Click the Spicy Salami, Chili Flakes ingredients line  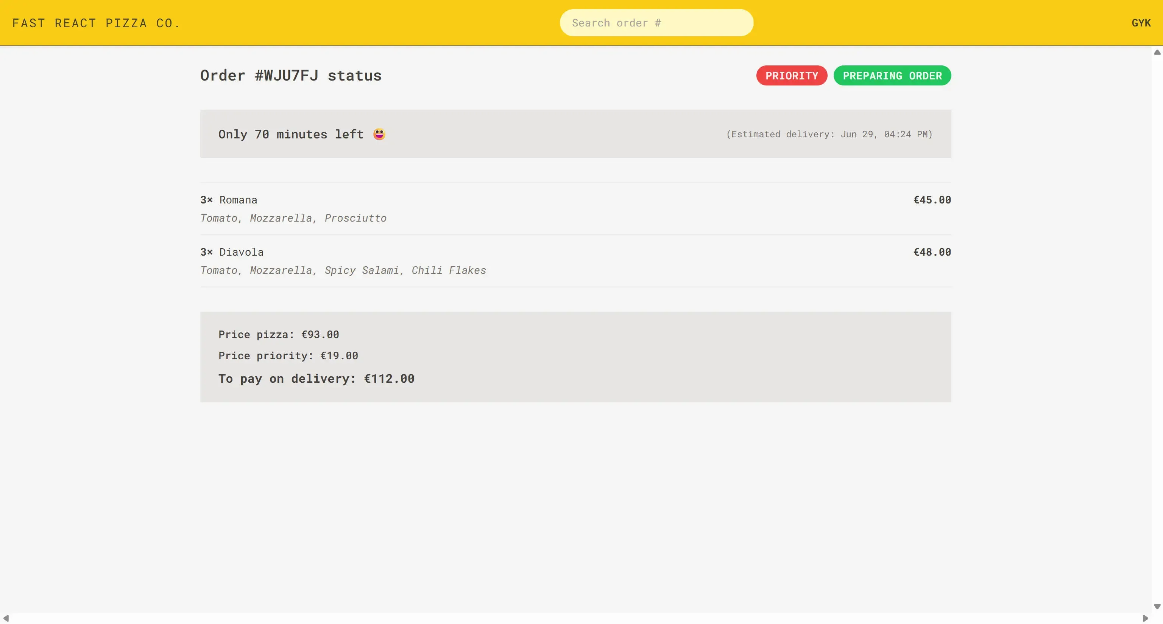pos(343,270)
